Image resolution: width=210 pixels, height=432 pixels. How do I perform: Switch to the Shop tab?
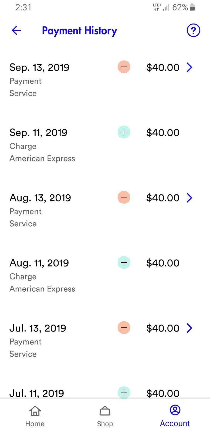pyautogui.click(x=105, y=416)
